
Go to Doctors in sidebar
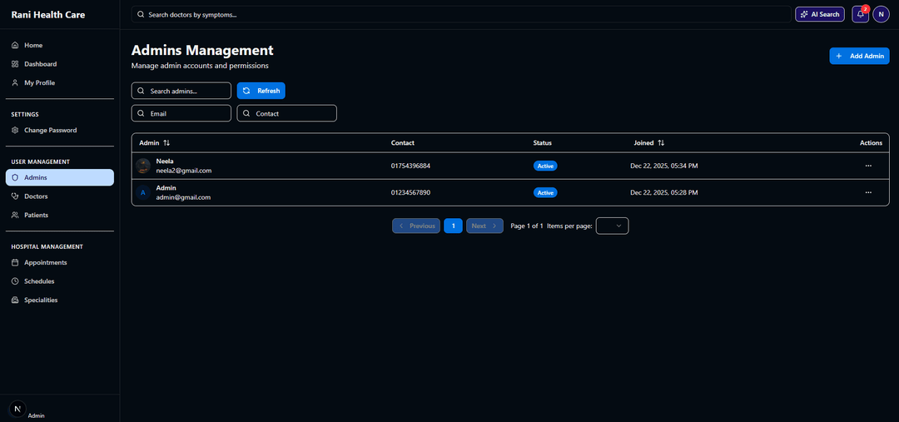36,196
